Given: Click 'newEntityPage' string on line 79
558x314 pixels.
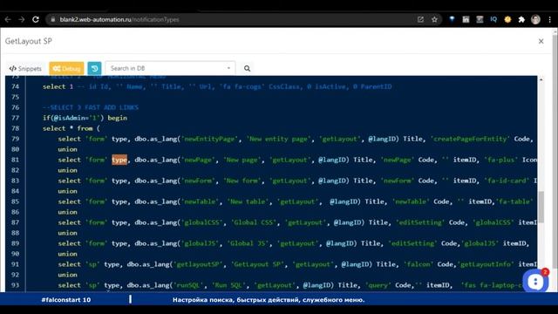Looking at the screenshot, I should click(x=209, y=139).
